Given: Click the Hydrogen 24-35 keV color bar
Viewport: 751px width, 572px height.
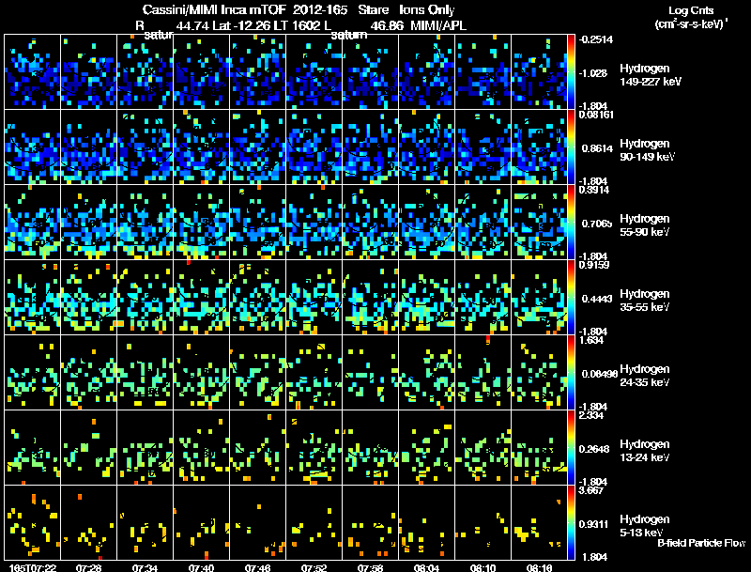Looking at the screenshot, I should 571,372.
